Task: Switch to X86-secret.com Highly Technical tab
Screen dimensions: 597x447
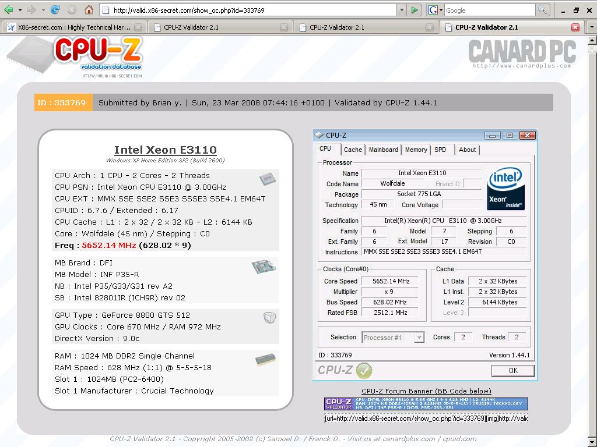Action: 74,27
